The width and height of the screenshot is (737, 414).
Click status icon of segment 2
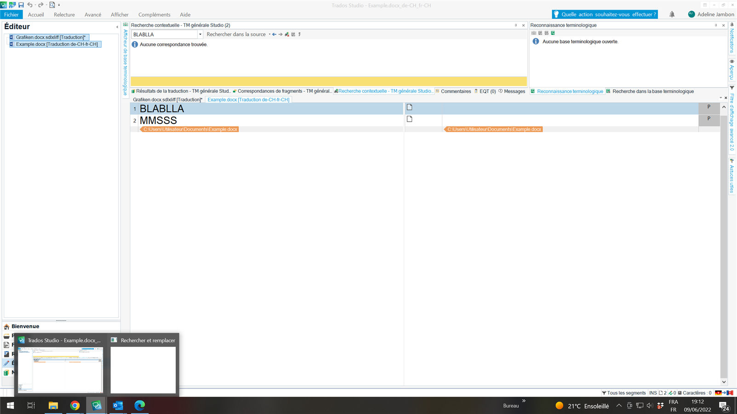click(x=410, y=119)
